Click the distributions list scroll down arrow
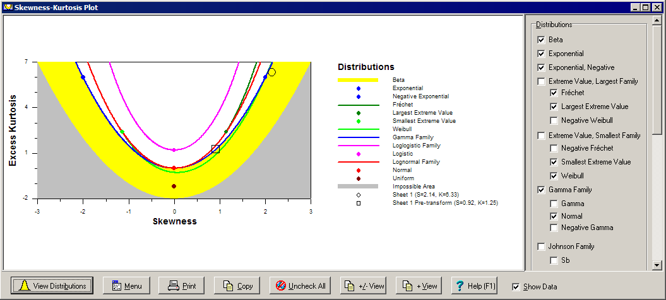Screen dimensions: 666x300 [x=657, y=265]
